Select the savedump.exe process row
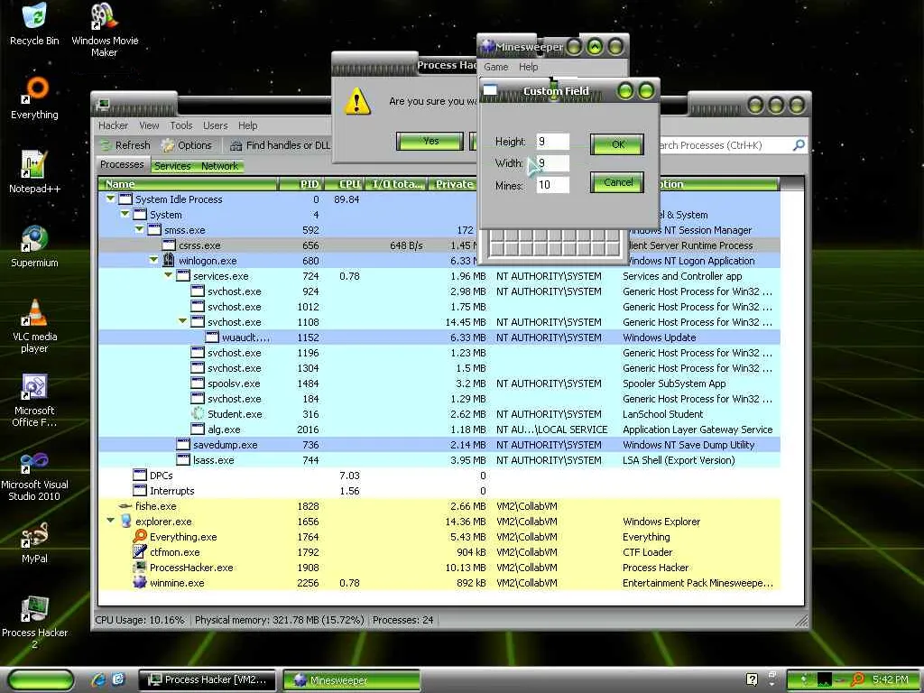This screenshot has height=693, width=924. point(439,444)
